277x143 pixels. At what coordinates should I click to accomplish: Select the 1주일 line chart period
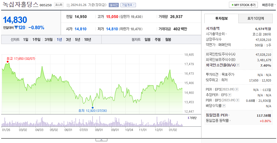(36, 39)
